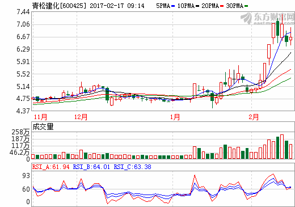Viewport: 295px width, 207px height.
Task: Click the tallest green volume bar in February
Action: coord(277,147)
